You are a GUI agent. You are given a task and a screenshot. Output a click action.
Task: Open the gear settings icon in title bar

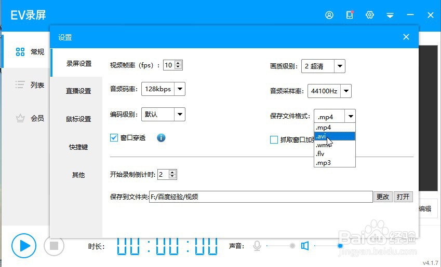[369, 15]
